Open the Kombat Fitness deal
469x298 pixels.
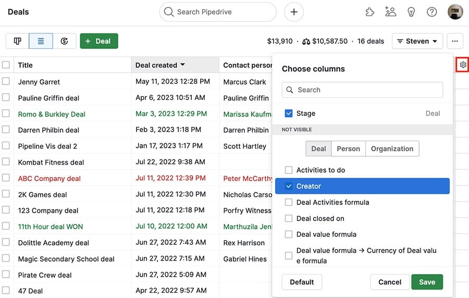51,162
